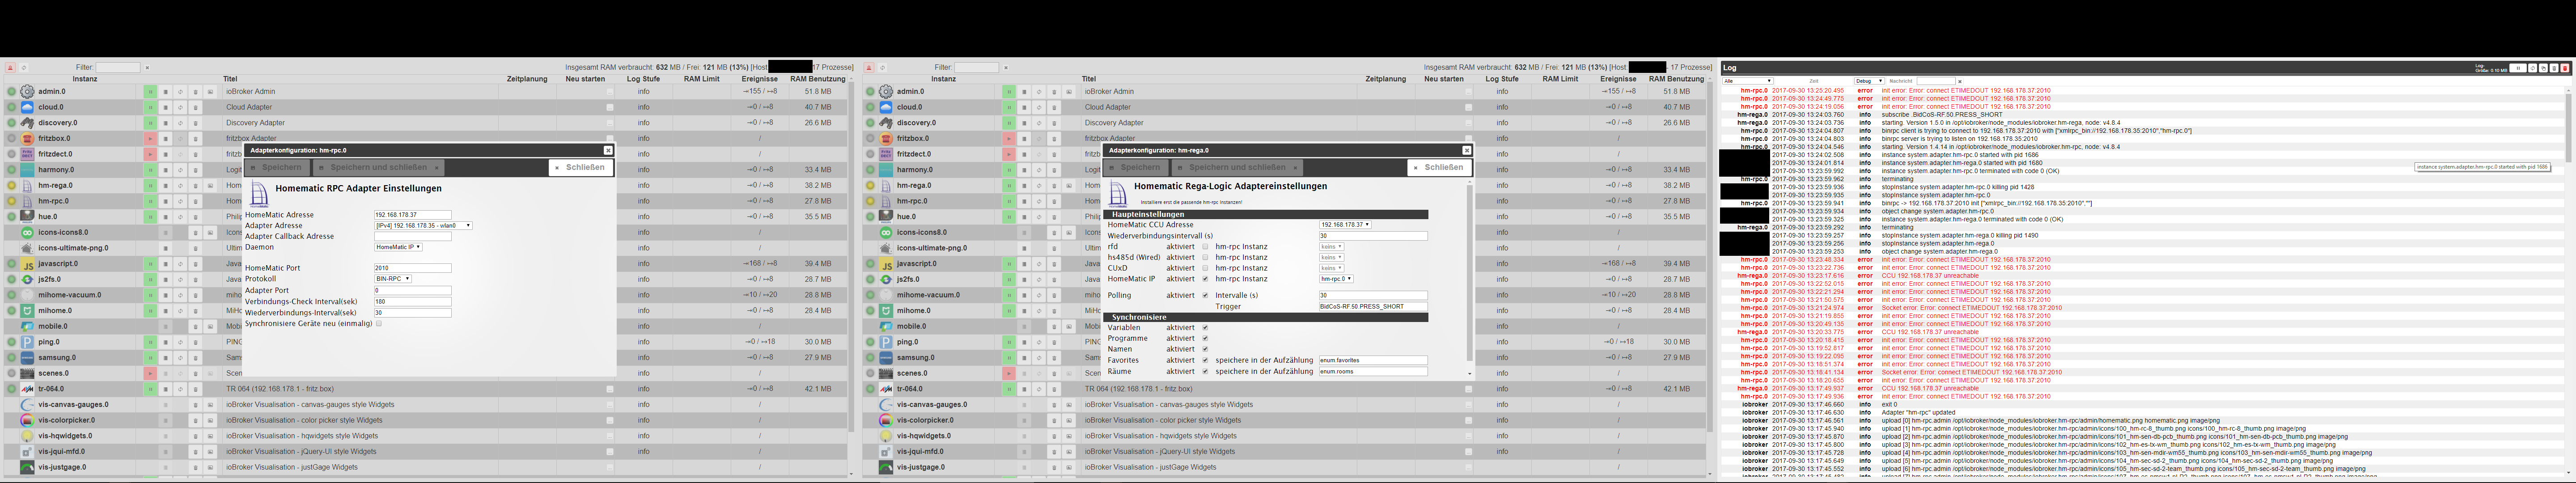Image resolution: width=2576 pixels, height=483 pixels.
Task: Click Homematic RPC Adapter Einstellungen header icon
Action: coord(259,194)
